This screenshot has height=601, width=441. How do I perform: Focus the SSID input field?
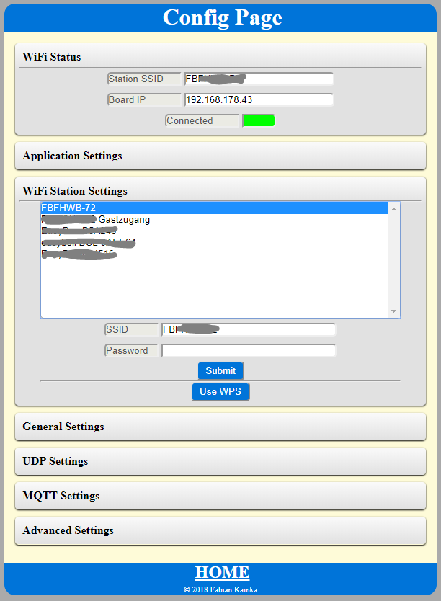[x=248, y=329]
